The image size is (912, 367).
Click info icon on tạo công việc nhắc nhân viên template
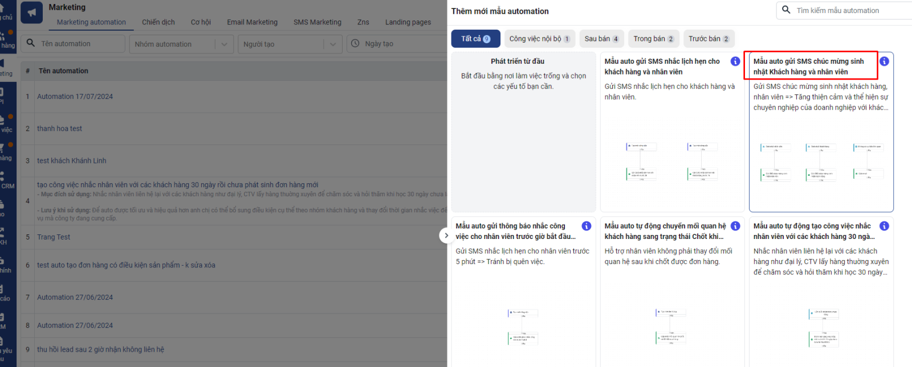tap(884, 226)
